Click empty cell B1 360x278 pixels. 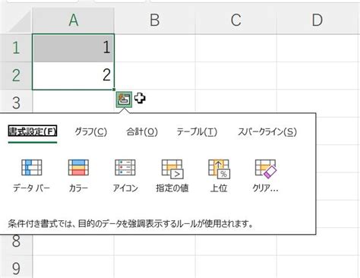point(155,48)
